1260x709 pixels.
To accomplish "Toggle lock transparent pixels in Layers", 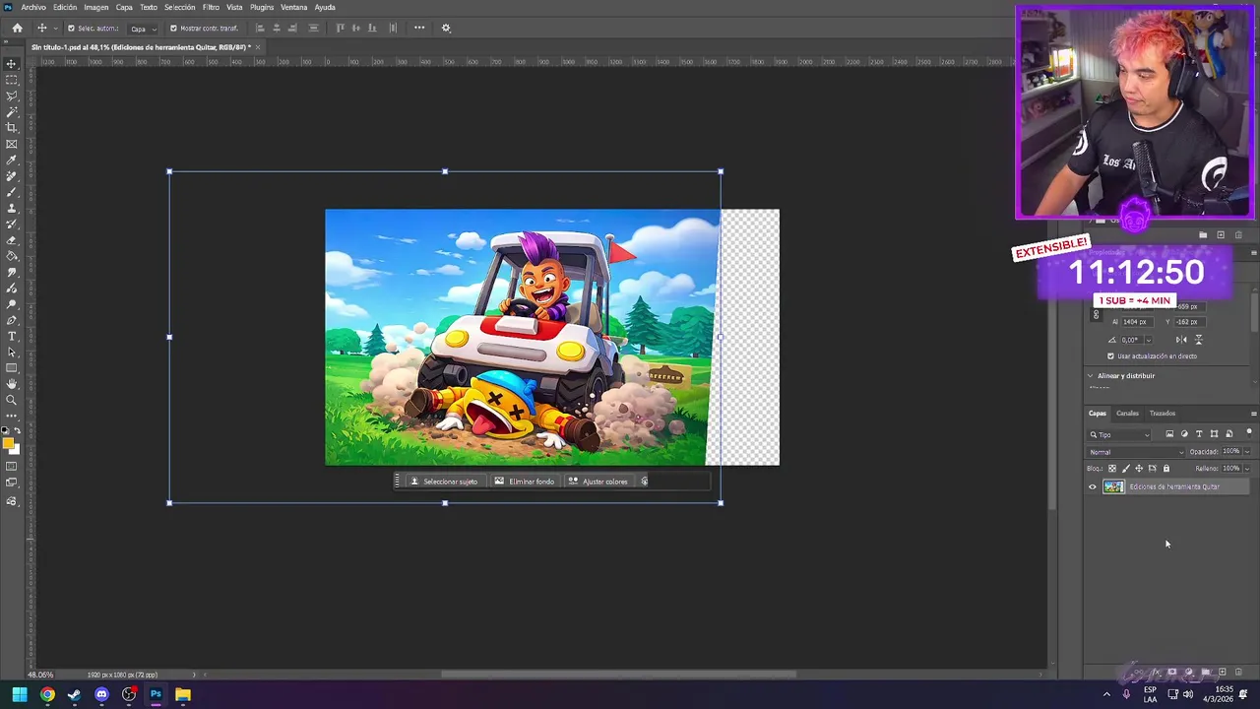I will coord(1112,469).
